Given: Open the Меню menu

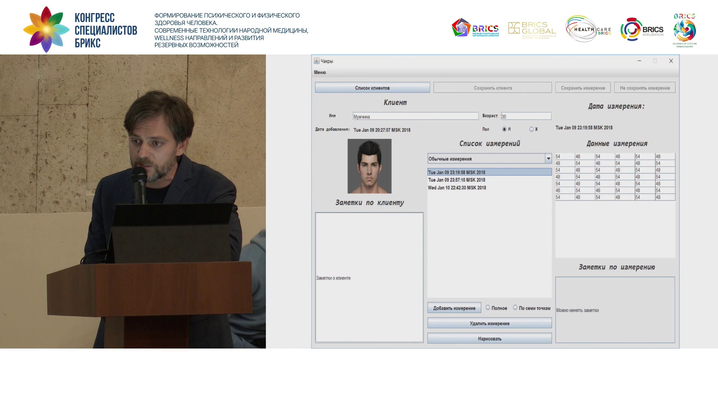Looking at the screenshot, I should 320,72.
